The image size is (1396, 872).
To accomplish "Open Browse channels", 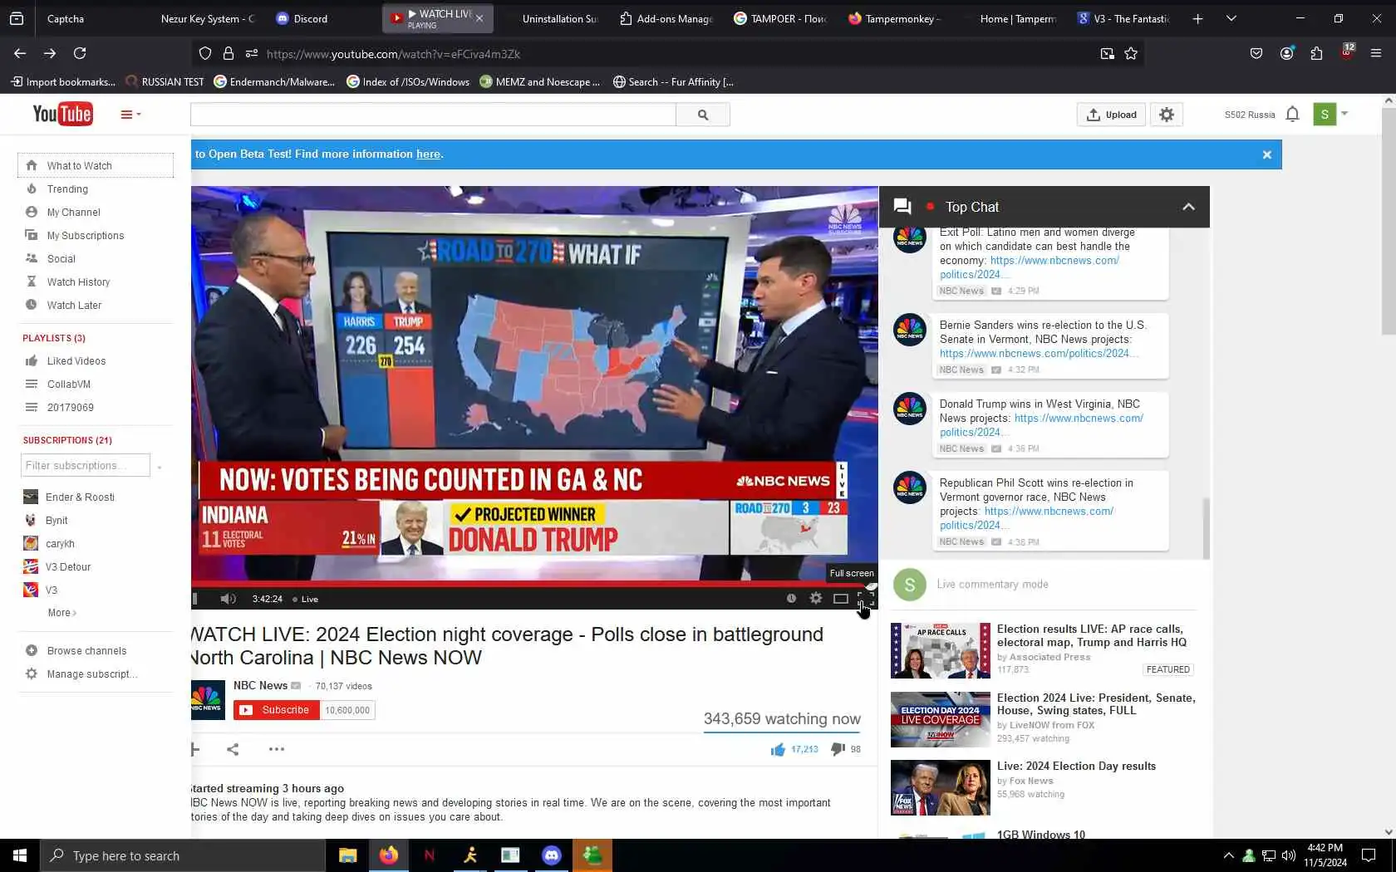I will click(x=86, y=651).
